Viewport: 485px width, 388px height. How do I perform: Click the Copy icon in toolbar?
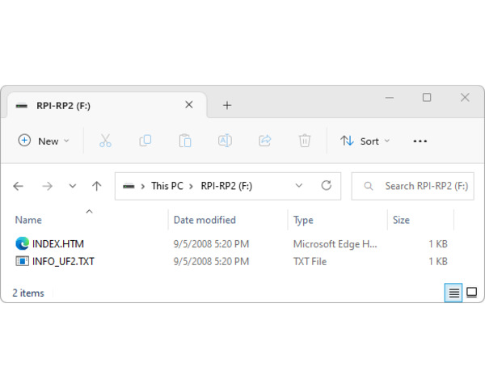[145, 141]
